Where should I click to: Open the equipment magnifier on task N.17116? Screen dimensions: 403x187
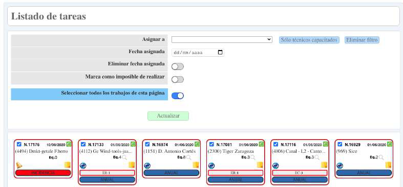click(x=317, y=157)
